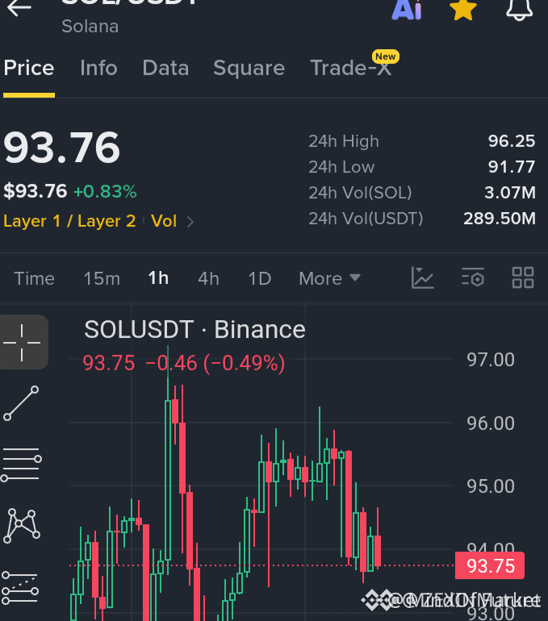Open chart settings icon
Viewport: 548px width, 621px height.
coord(473,277)
